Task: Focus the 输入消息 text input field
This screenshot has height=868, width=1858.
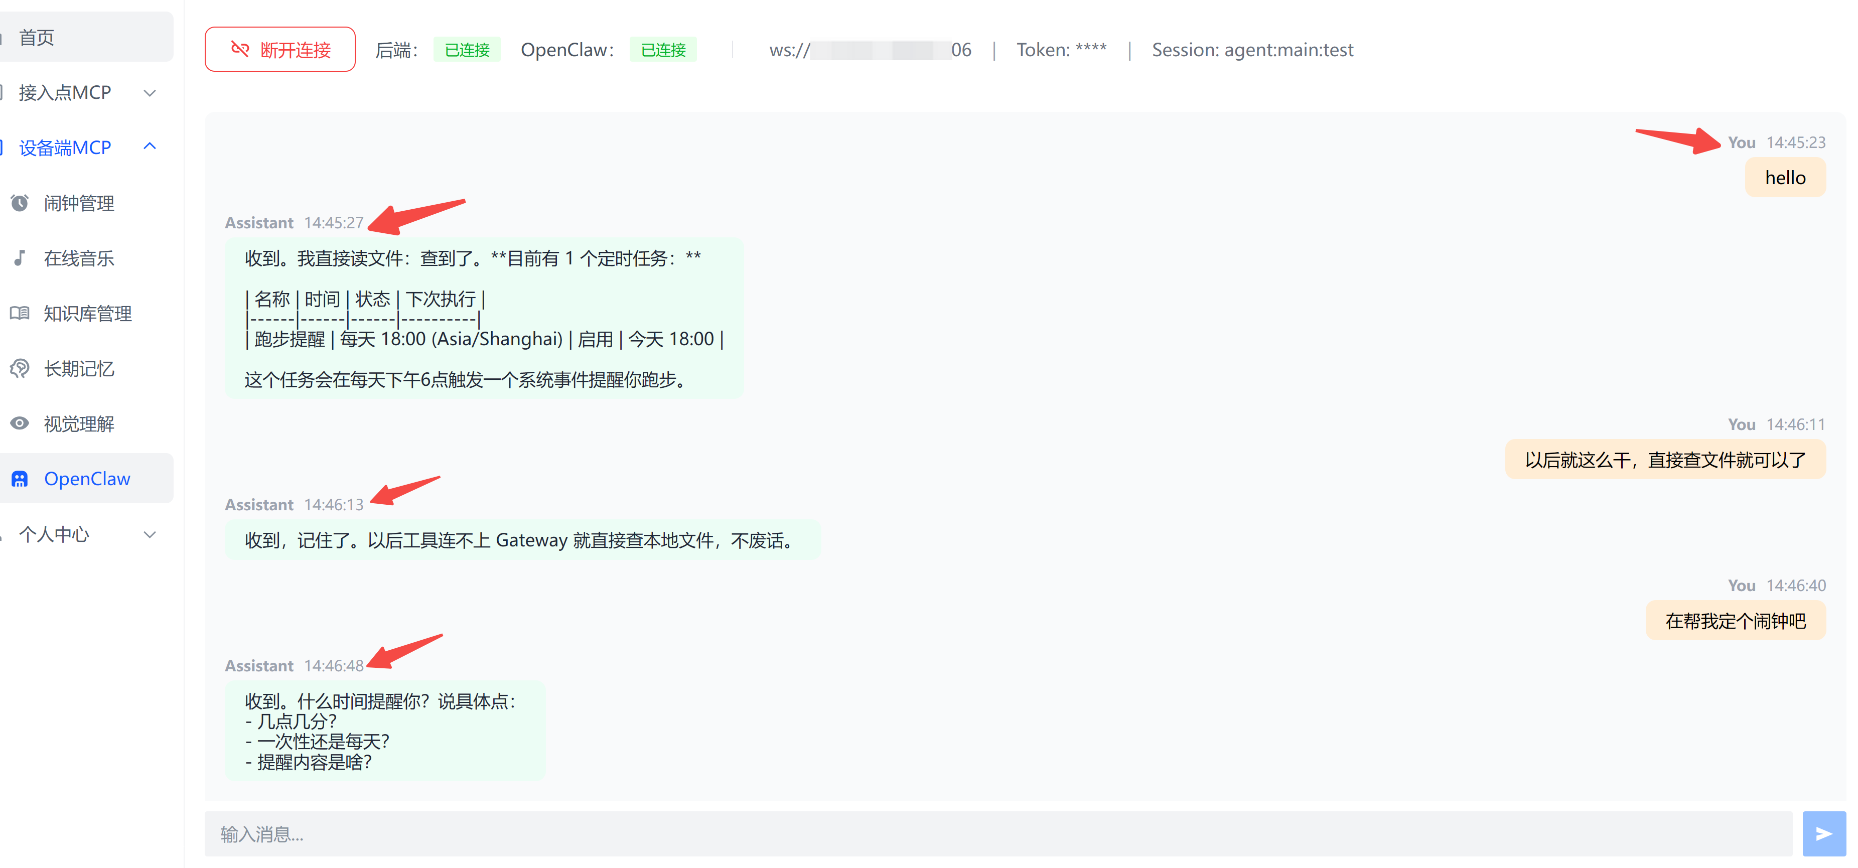Action: tap(998, 834)
